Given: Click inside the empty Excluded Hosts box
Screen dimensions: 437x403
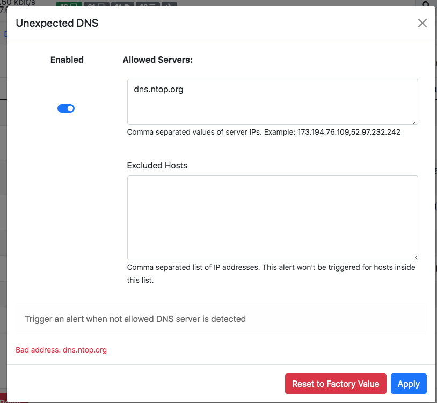Looking at the screenshot, I should click(x=272, y=217).
